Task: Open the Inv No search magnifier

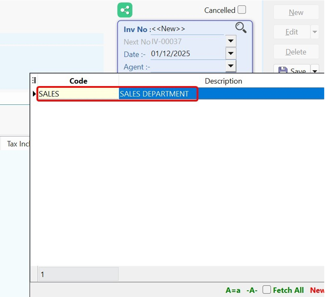Action: (241, 27)
